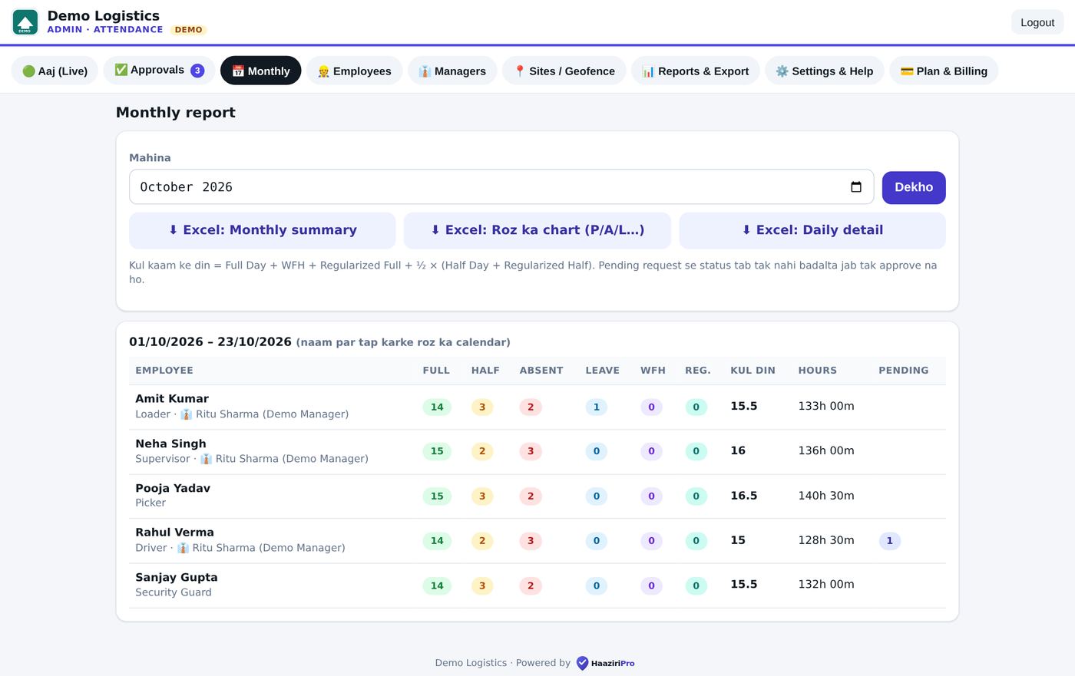Open Amit Kumar's daily calendar
The width and height of the screenshot is (1075, 676).
[172, 399]
